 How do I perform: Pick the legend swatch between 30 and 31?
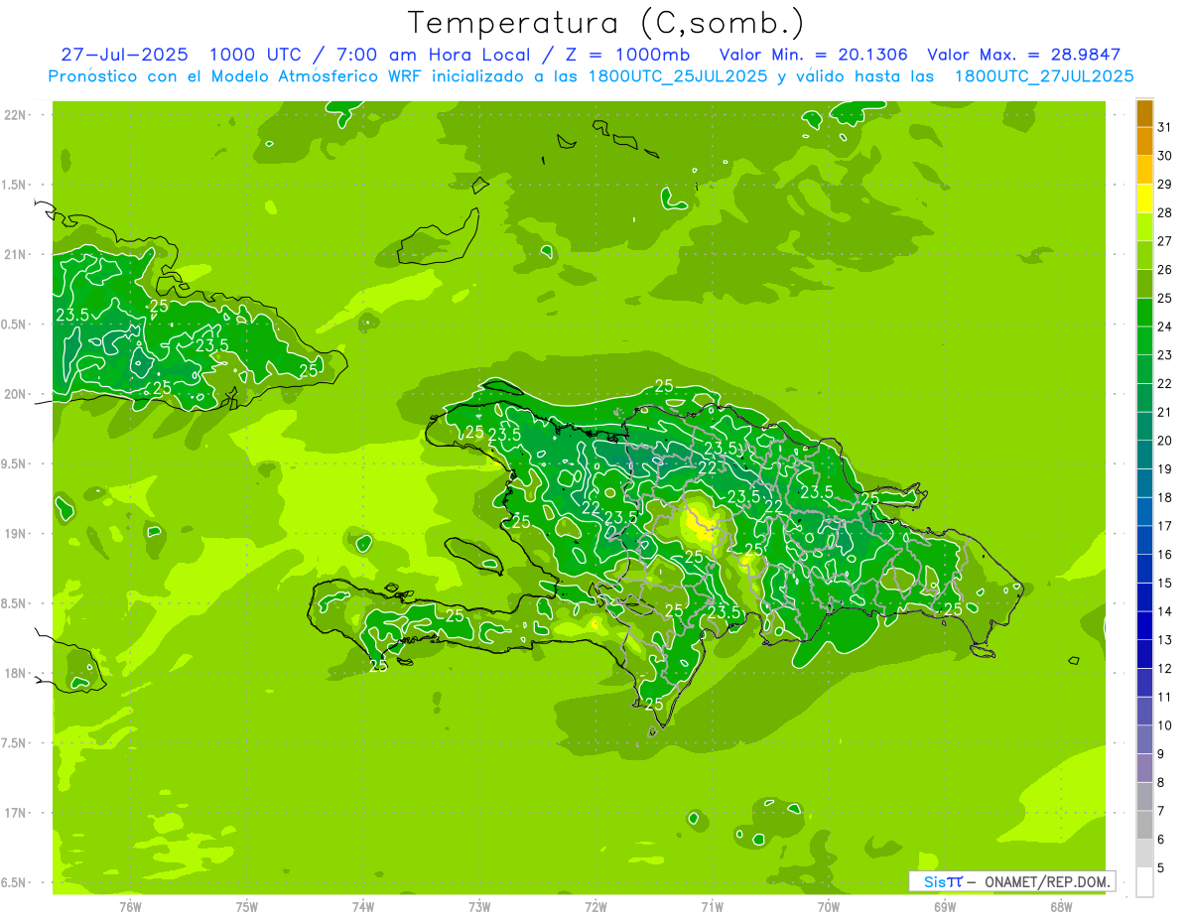coord(1144,141)
